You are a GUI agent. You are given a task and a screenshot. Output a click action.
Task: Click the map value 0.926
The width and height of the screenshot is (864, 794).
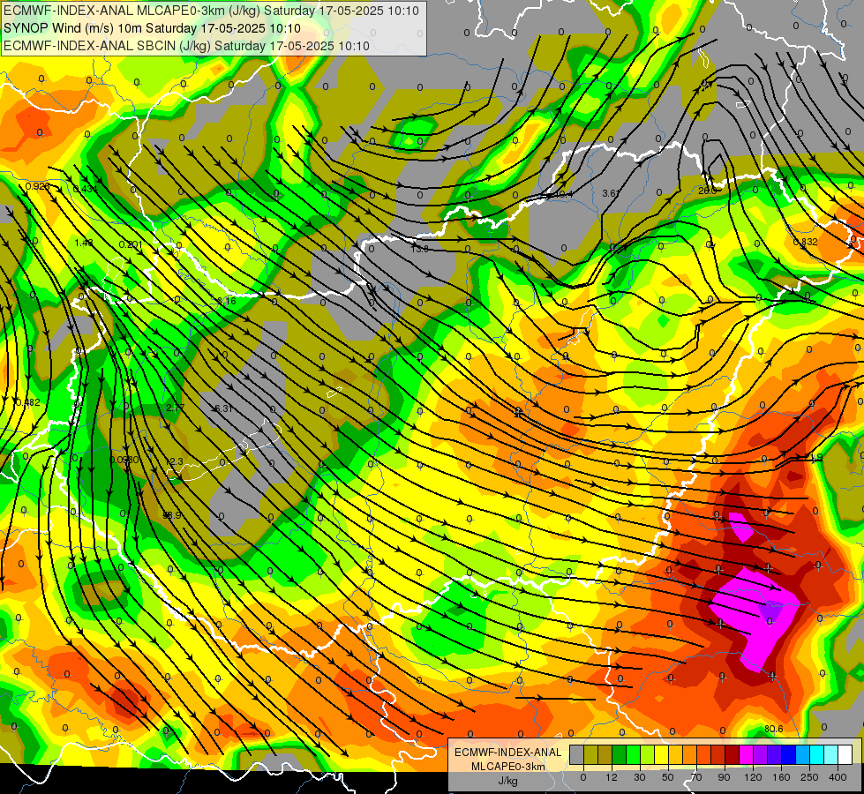[x=37, y=186]
